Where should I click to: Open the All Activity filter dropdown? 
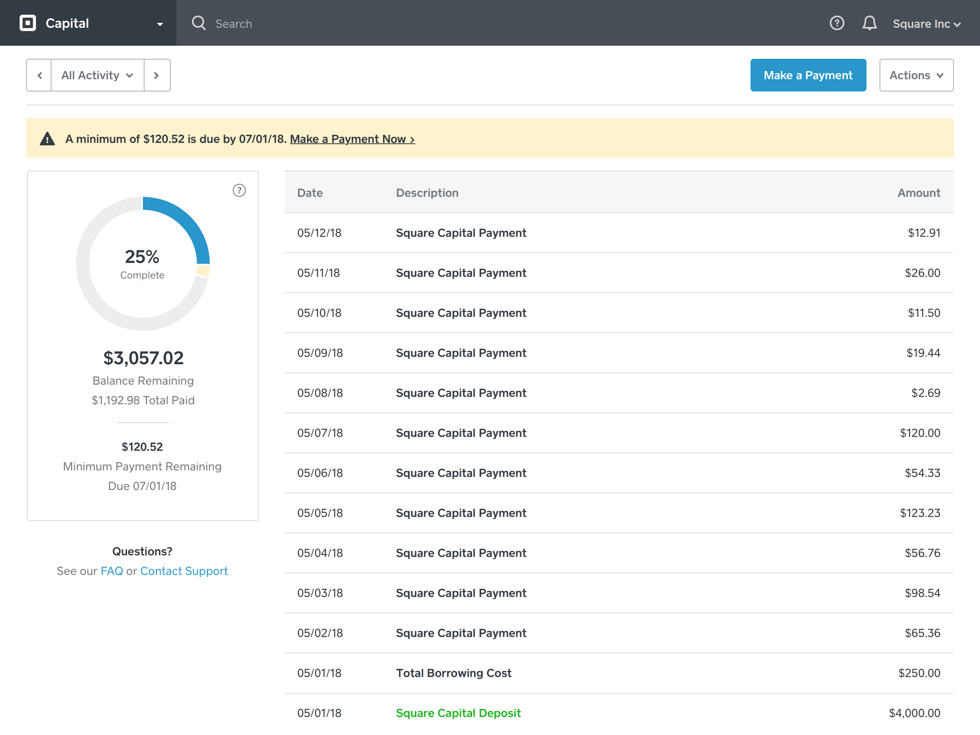click(x=98, y=75)
